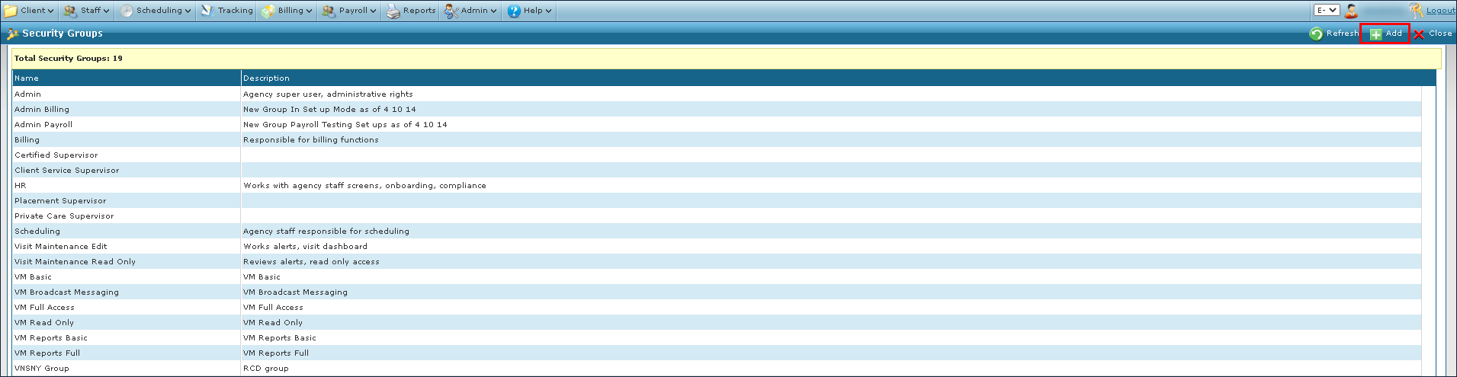1457x377 pixels.
Task: Select the VM Reports Full group name
Action: pos(47,353)
